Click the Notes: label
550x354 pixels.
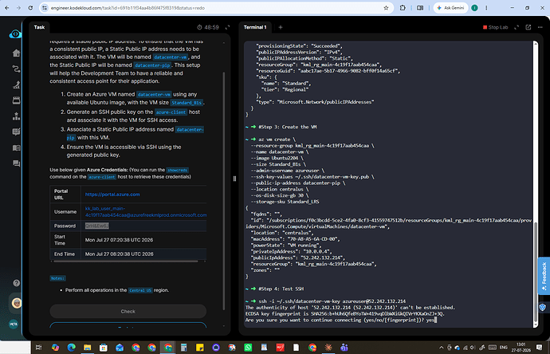tap(57, 278)
